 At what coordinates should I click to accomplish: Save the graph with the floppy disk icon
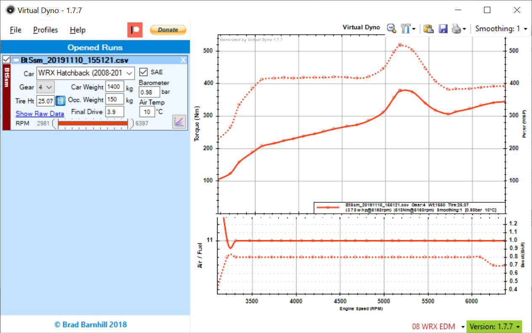pos(443,29)
